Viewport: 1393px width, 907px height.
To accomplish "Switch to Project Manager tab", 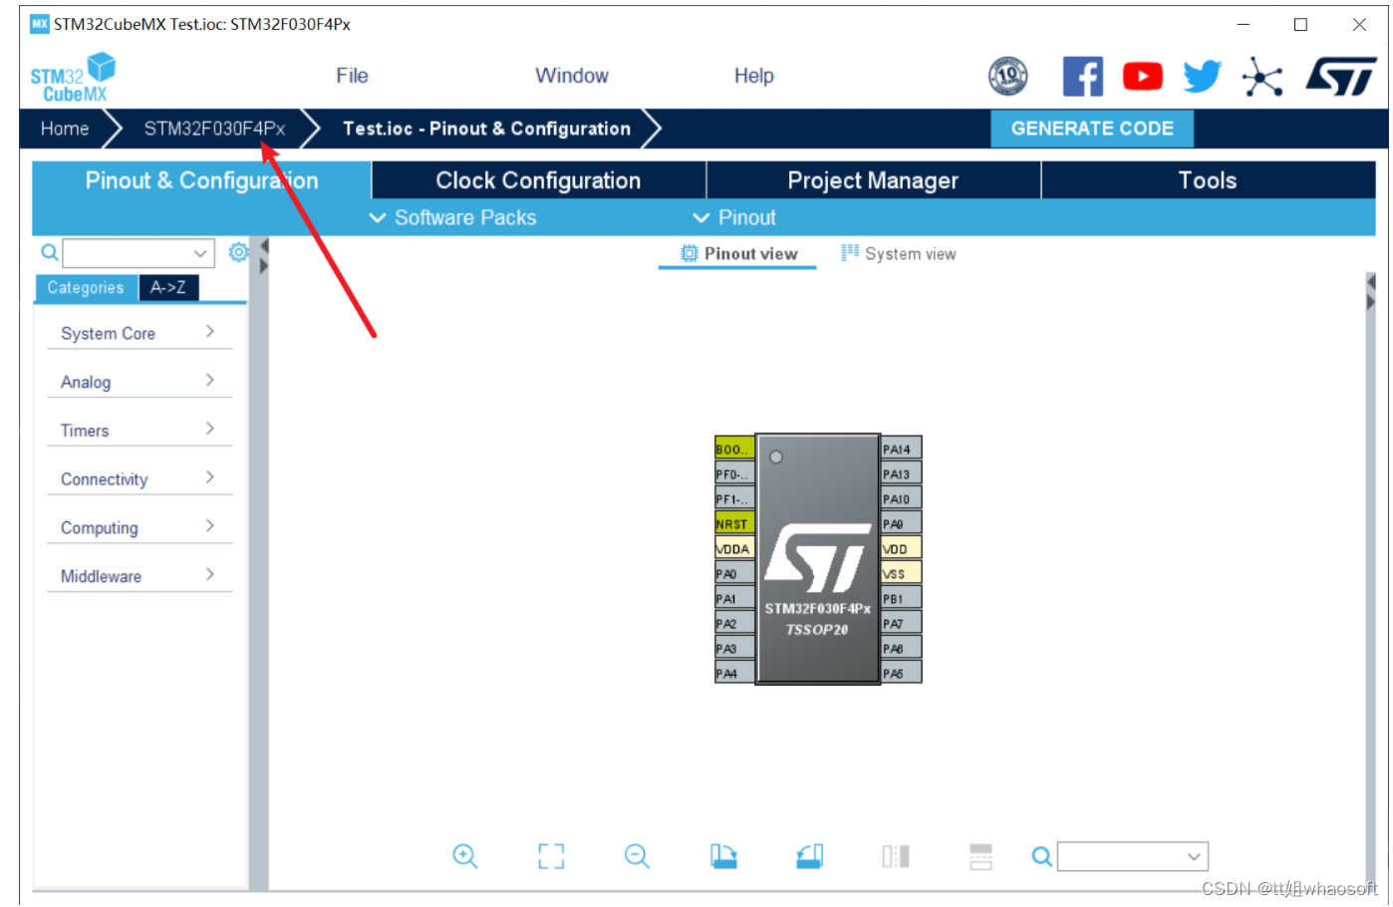I will point(873,180).
